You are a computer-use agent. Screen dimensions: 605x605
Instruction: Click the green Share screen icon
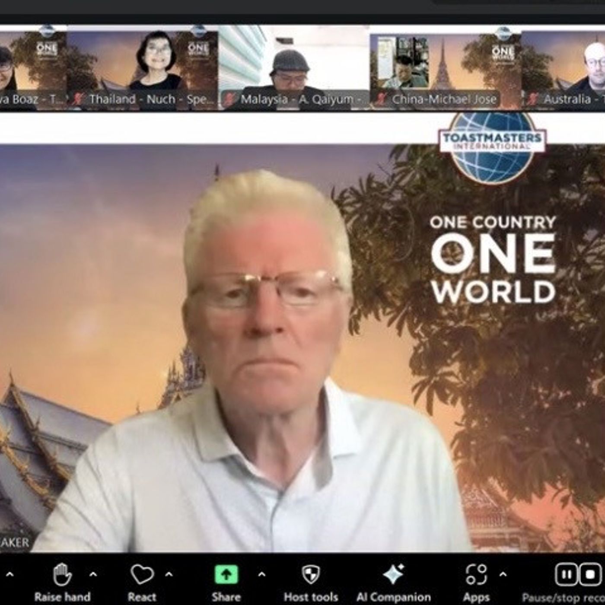226,575
